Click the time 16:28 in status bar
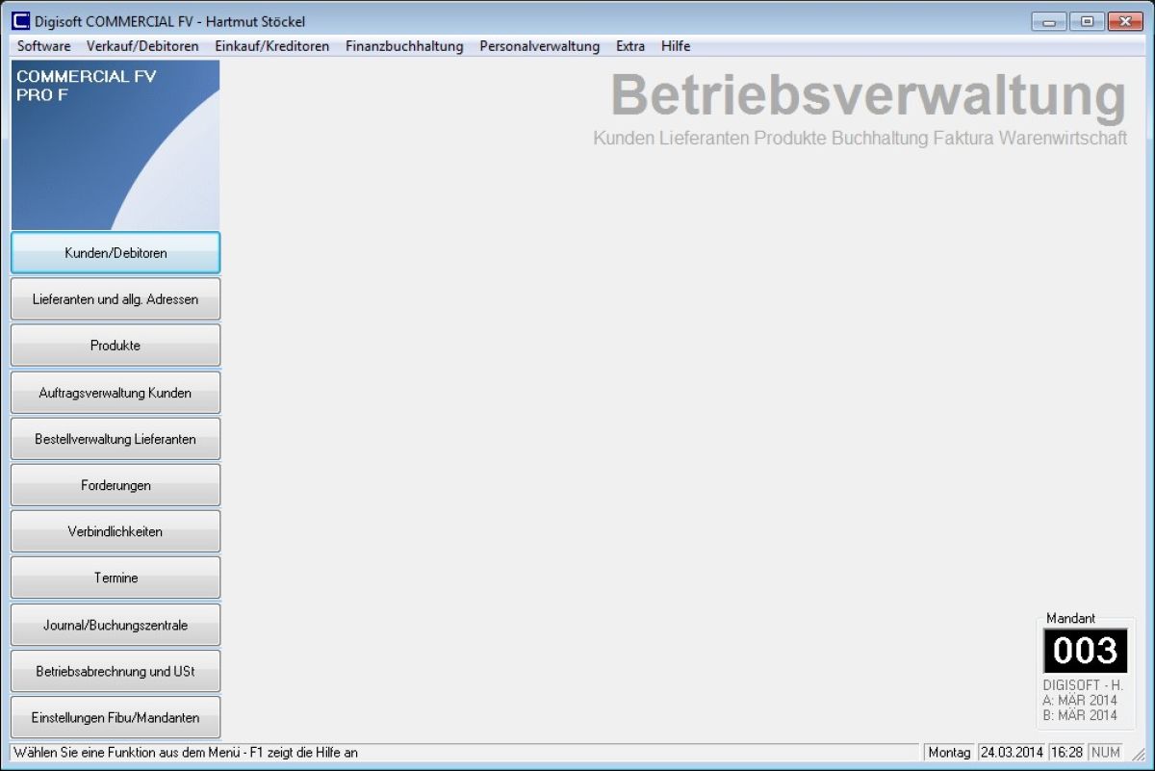The width and height of the screenshot is (1155, 771). [x=1066, y=752]
